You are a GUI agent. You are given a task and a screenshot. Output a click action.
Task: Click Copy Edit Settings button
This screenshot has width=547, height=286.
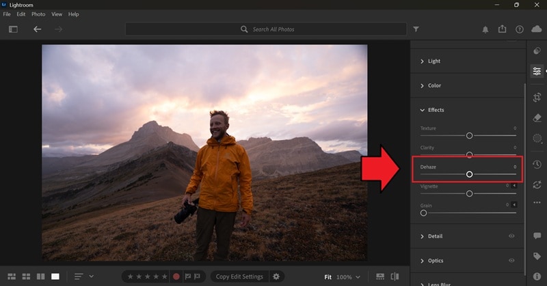tap(239, 276)
